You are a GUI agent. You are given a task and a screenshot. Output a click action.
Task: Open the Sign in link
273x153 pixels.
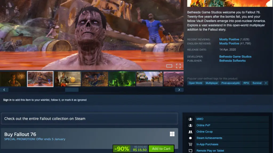click(7, 100)
